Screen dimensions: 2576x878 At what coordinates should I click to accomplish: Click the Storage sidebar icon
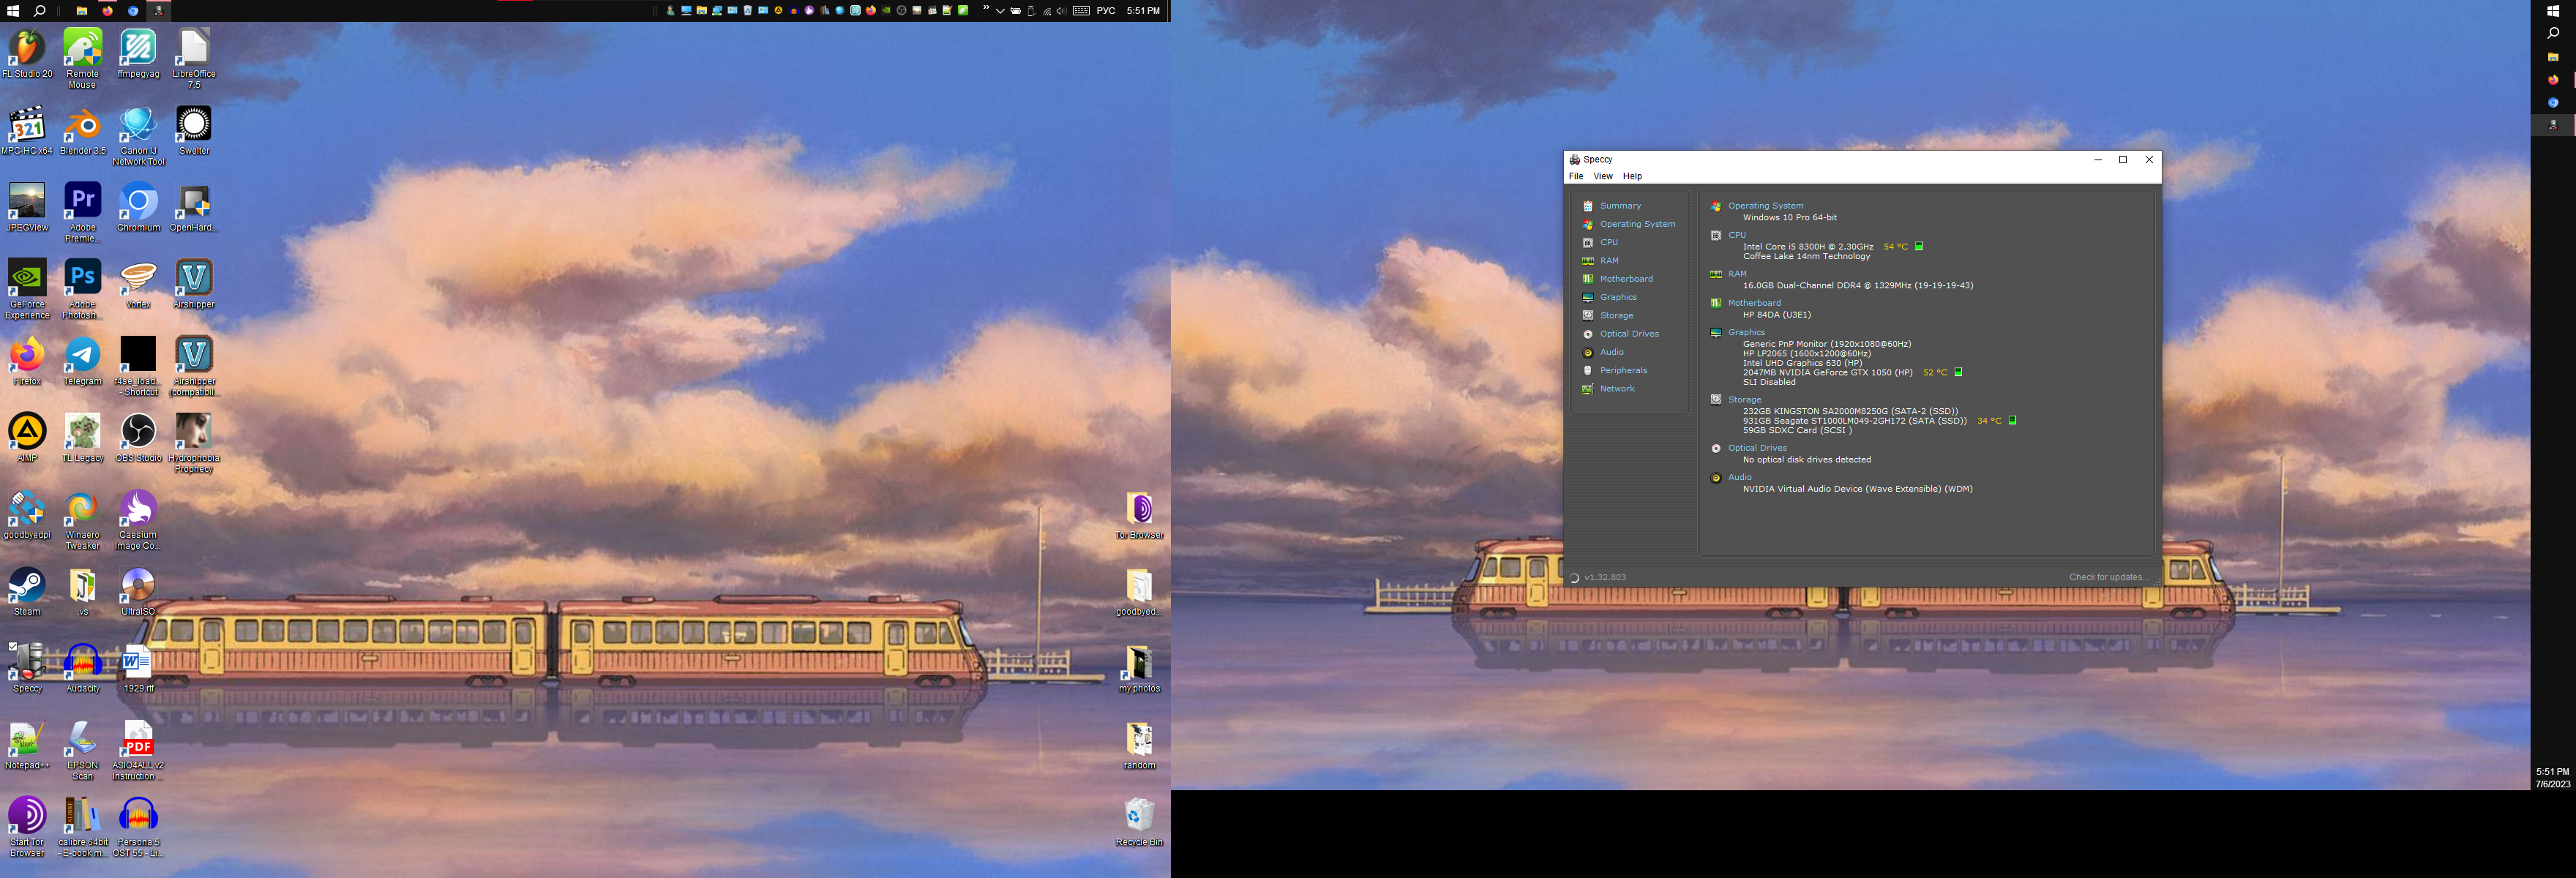click(1587, 316)
